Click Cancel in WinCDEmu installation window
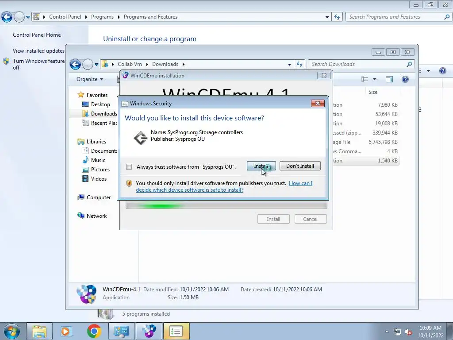This screenshot has height=340, width=453. pyautogui.click(x=310, y=219)
